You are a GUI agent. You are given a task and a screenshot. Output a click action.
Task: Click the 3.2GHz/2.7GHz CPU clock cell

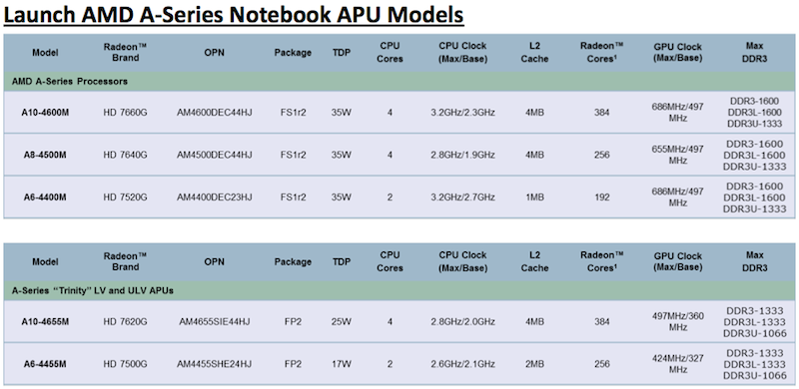462,197
